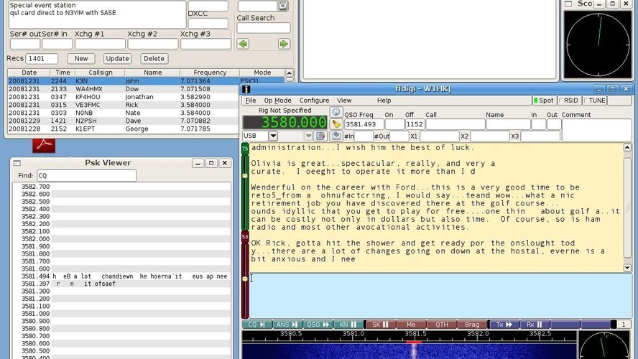This screenshot has width=638, height=359.
Task: Open the greyed bandwidth dropdown arrow
Action: 308,136
